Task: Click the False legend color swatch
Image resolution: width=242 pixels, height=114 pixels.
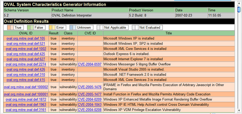Action: coord(30,28)
